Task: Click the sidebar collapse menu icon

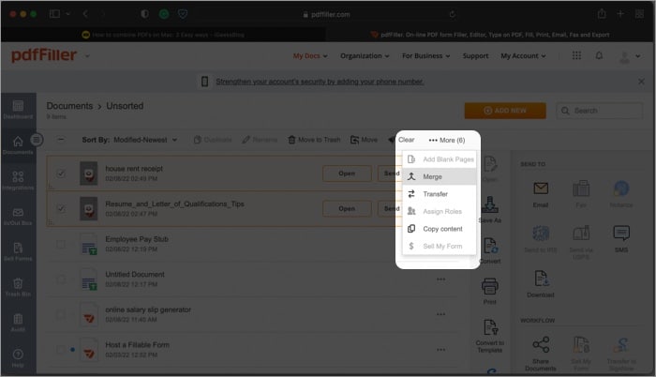Action: point(37,140)
